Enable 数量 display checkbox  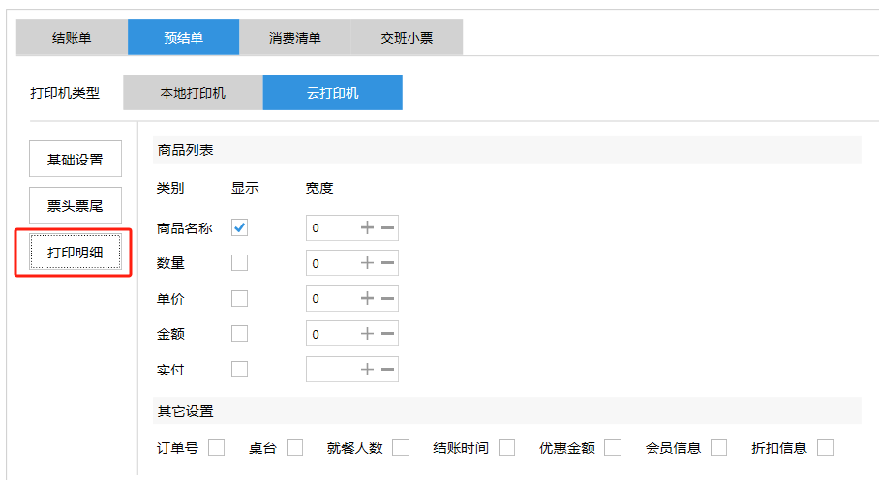239,263
